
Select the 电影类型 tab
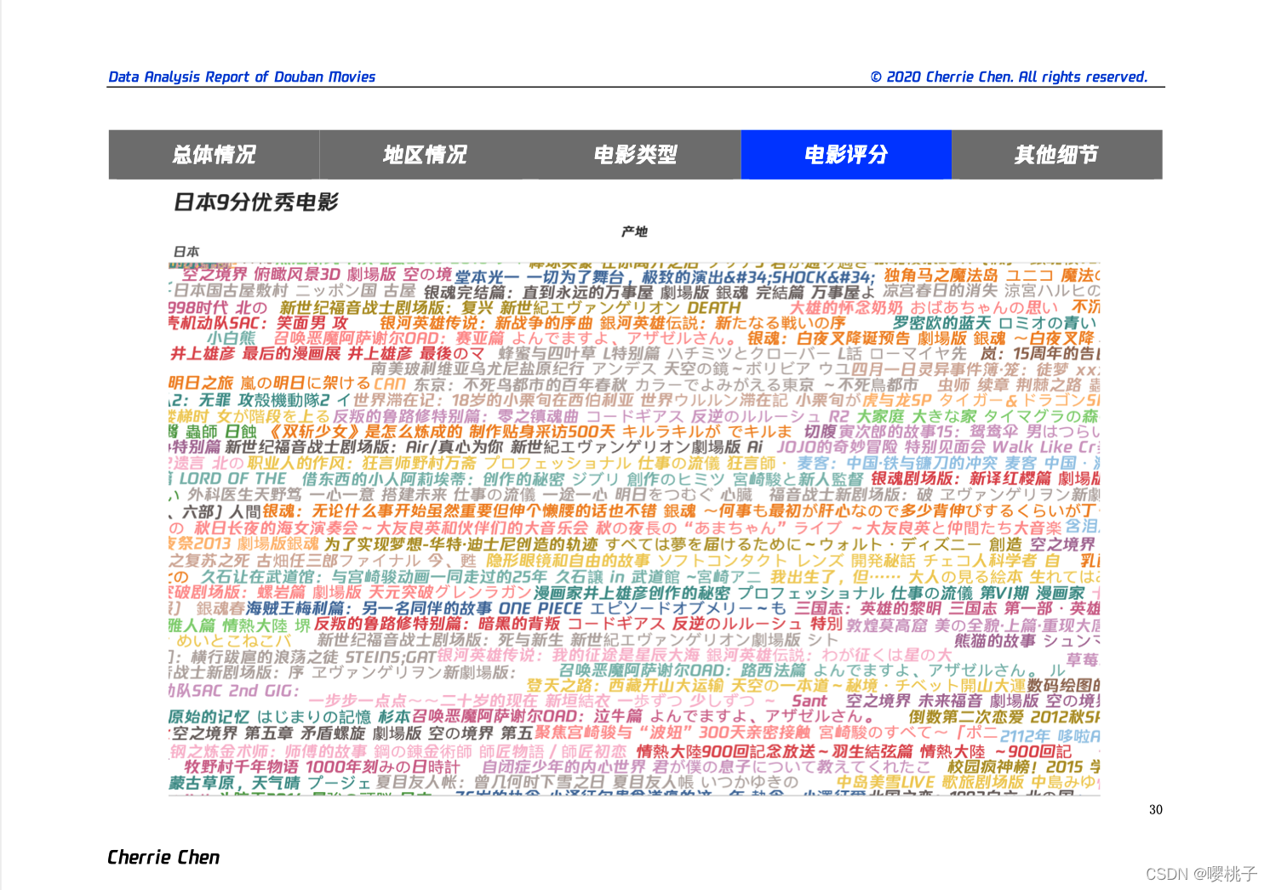635,155
